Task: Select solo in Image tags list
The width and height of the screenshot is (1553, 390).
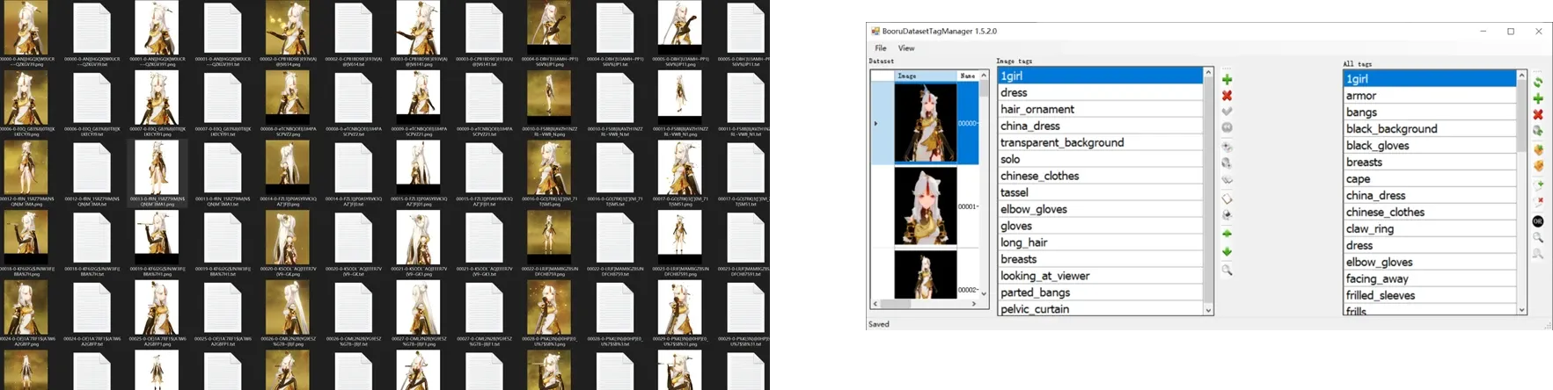Action: point(1100,159)
